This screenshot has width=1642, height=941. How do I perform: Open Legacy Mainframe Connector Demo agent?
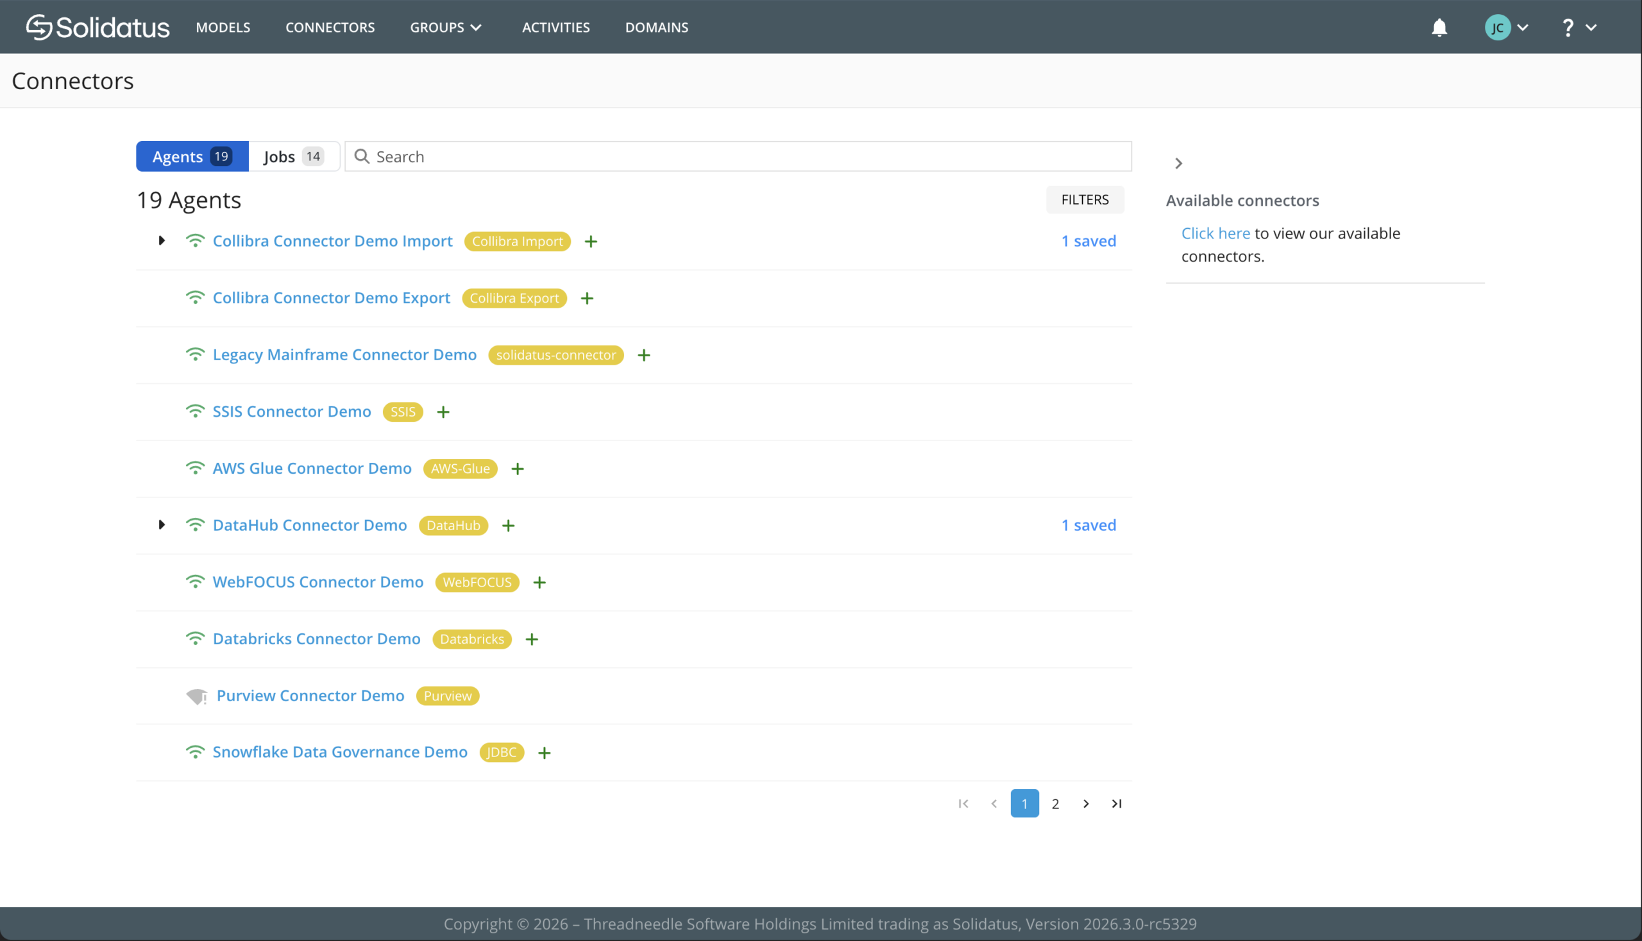pyautogui.click(x=344, y=355)
